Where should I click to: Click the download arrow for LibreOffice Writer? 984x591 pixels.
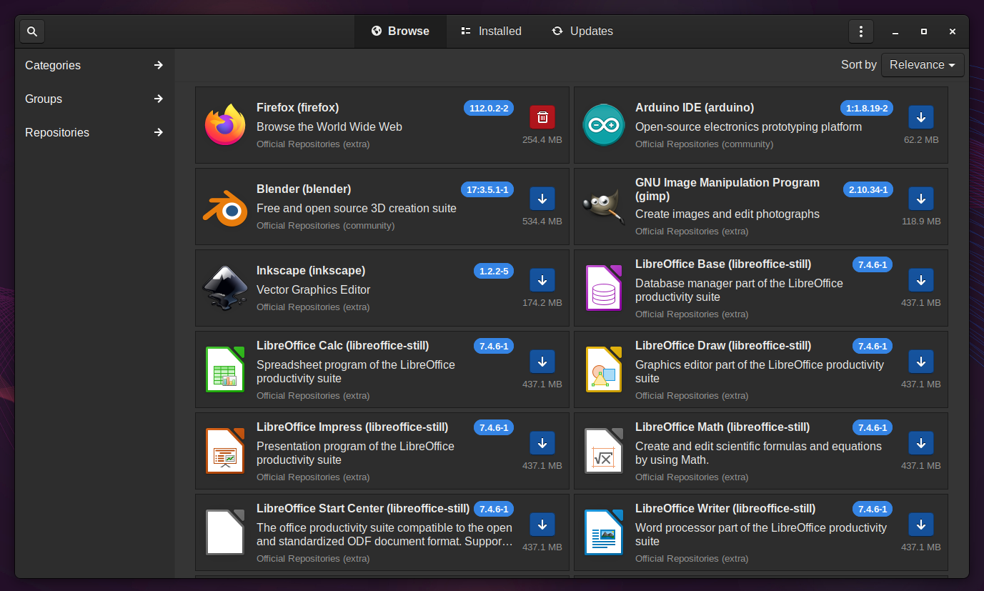pos(921,525)
